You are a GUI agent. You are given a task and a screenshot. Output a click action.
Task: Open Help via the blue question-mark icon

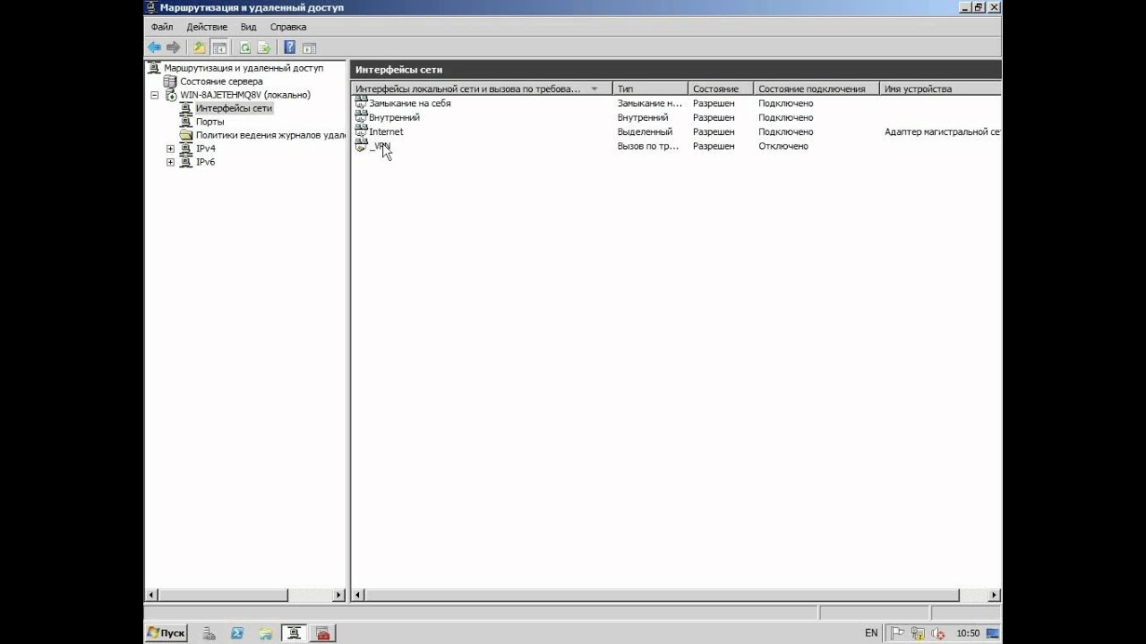[290, 47]
